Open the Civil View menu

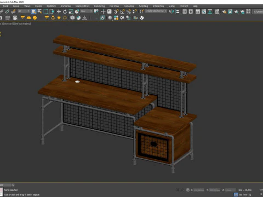(114, 6)
